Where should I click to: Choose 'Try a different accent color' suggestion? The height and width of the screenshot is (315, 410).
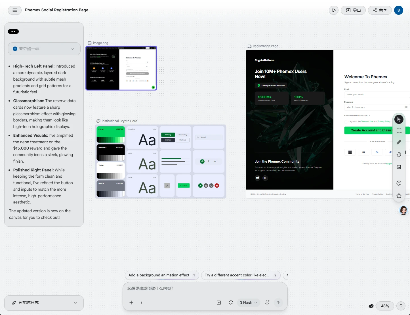point(241,275)
